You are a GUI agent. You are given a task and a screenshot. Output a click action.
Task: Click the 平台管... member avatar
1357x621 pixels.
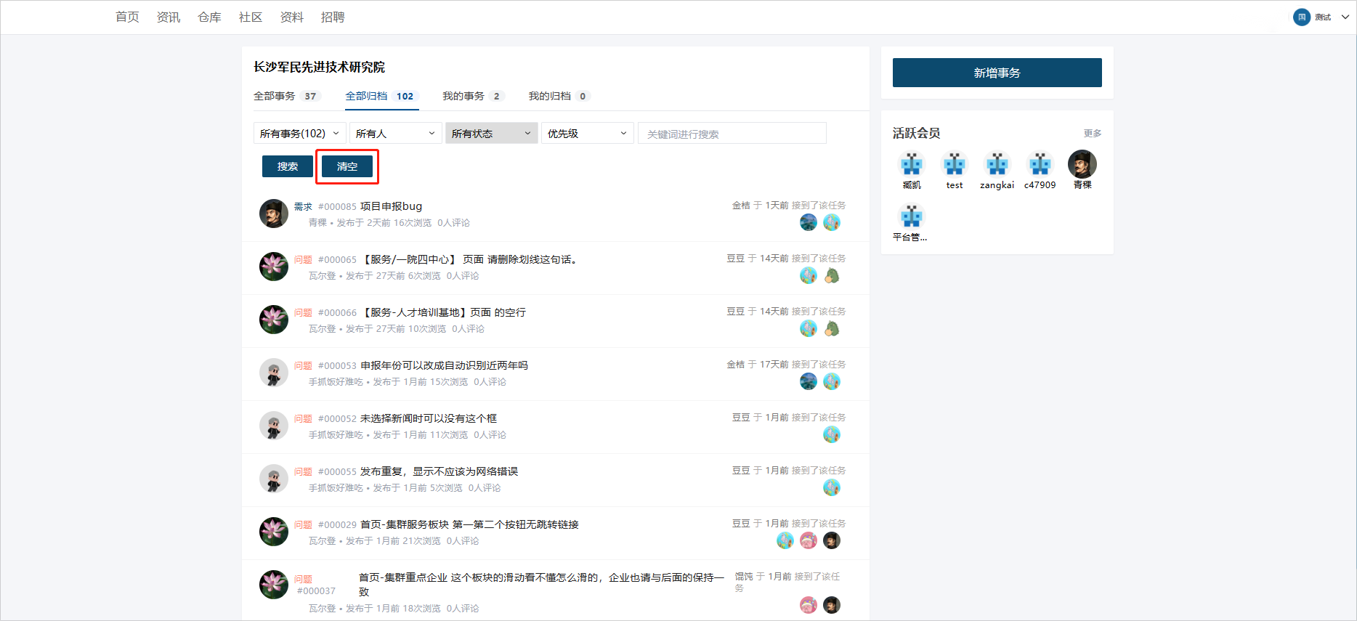click(x=911, y=216)
